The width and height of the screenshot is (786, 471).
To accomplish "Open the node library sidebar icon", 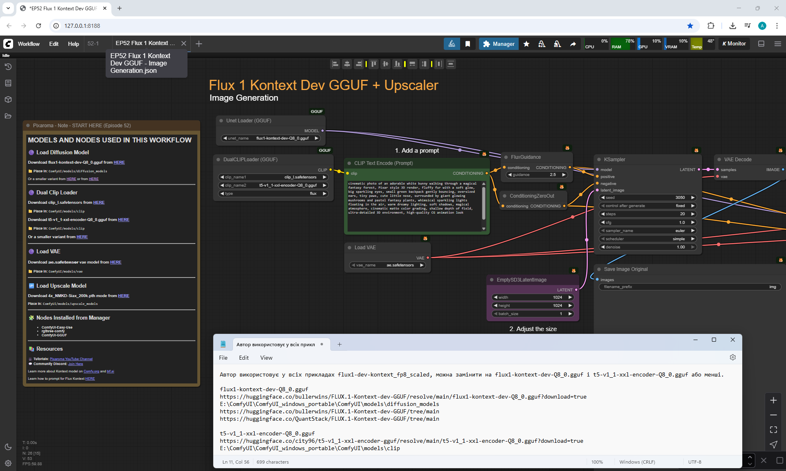I will click(8, 83).
